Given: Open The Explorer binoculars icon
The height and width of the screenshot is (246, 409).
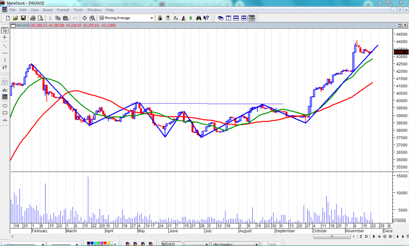Looking at the screenshot, I should point(199,18).
